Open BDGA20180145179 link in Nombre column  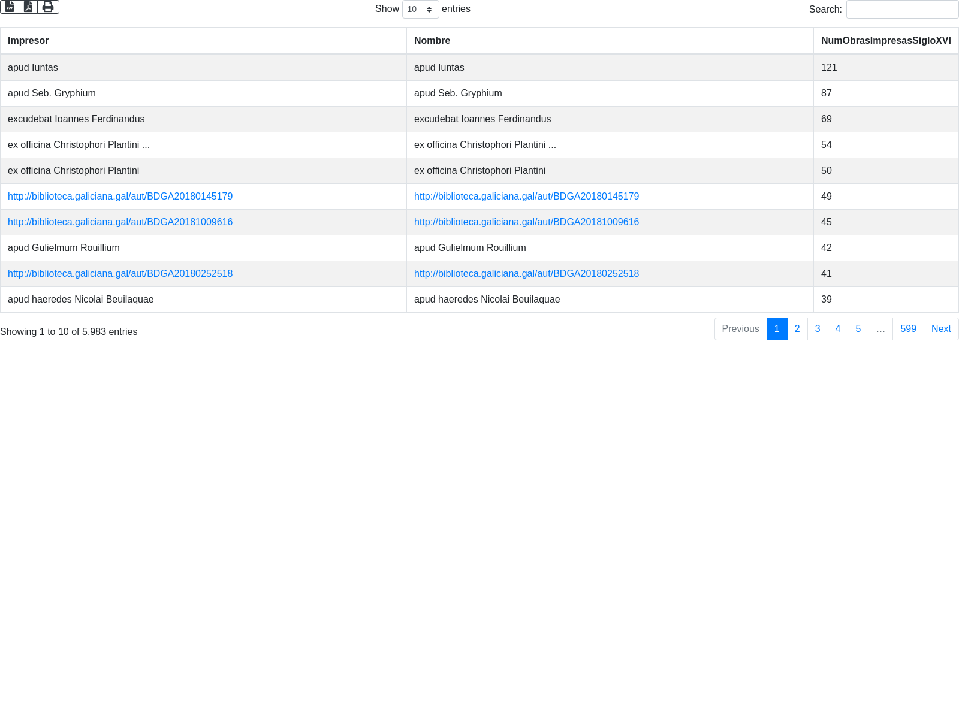coord(526,197)
